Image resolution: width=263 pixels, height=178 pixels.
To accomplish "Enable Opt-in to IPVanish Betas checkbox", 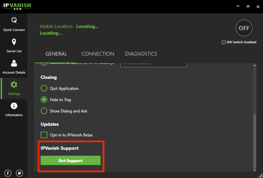I will tap(44, 135).
